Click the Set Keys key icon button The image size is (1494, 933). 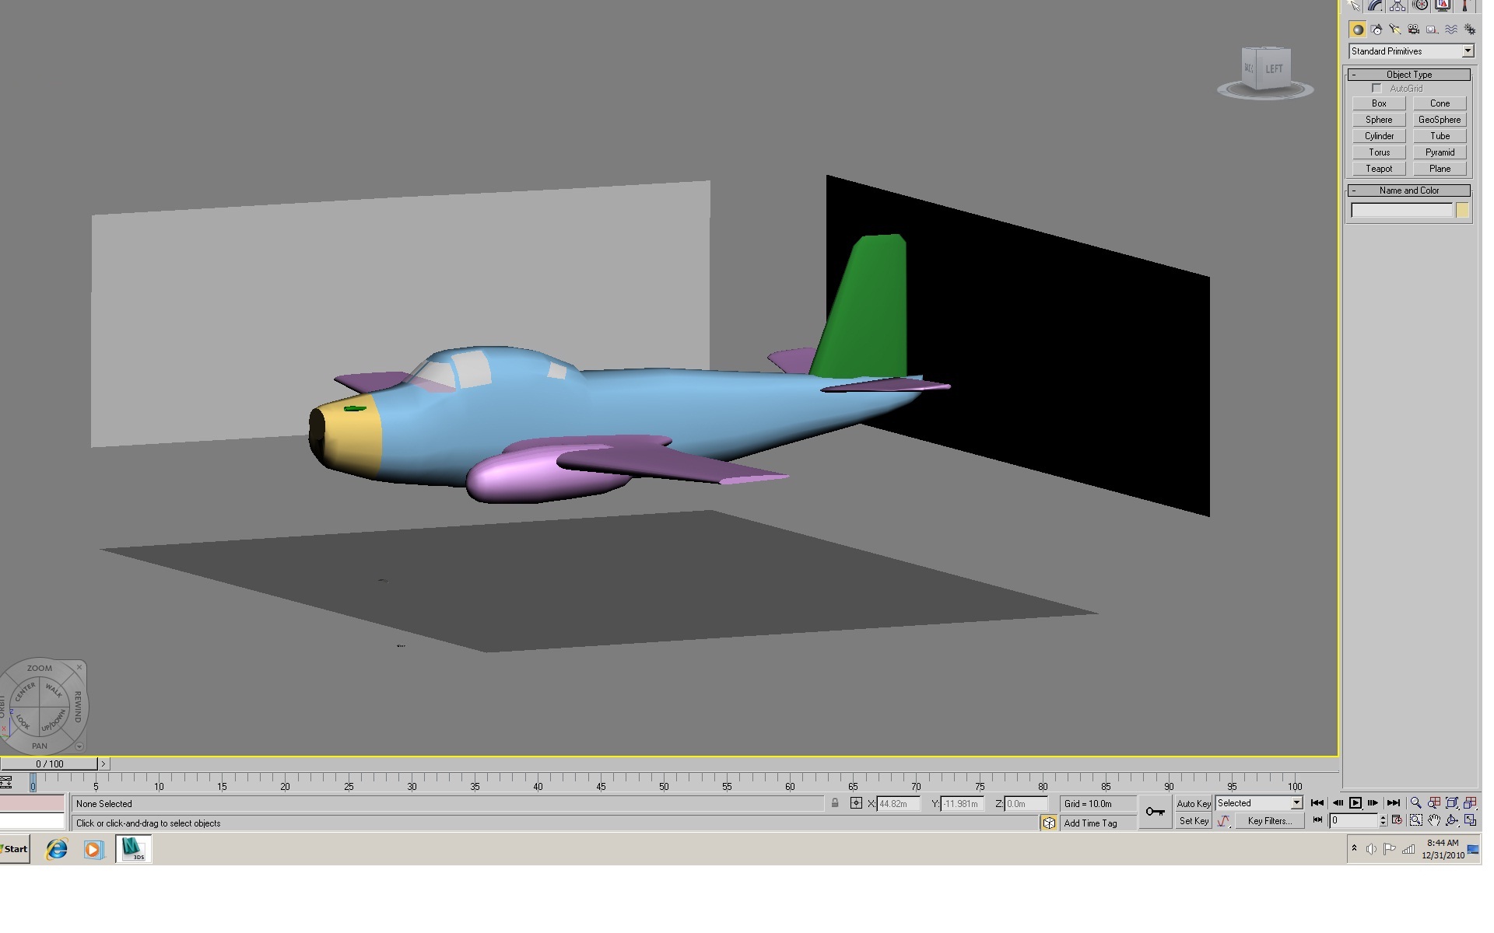(x=1156, y=812)
